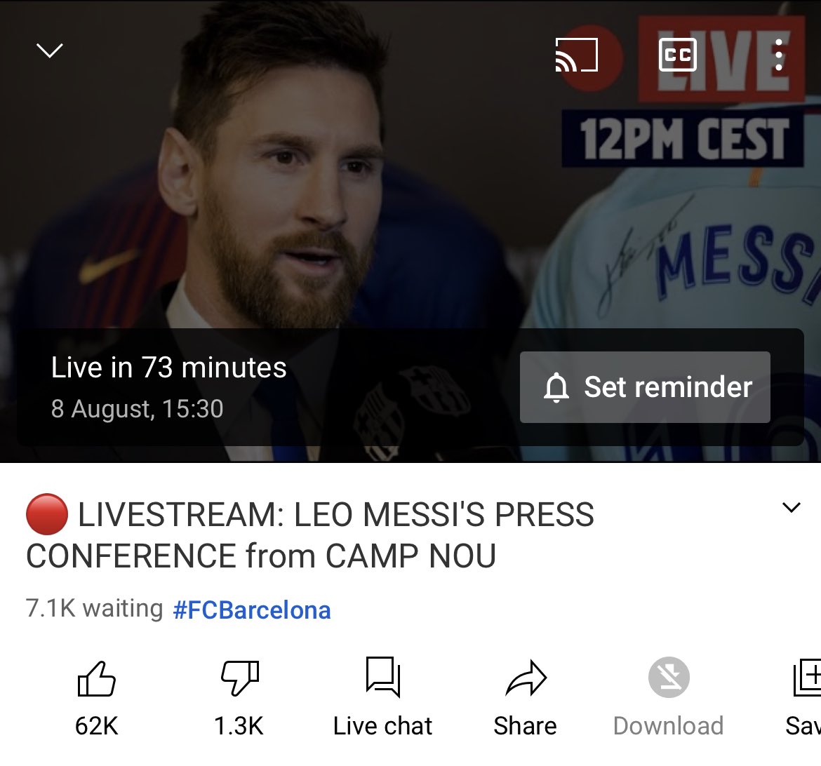Like the video with the thumbs up icon
821x766 pixels.
pos(96,678)
